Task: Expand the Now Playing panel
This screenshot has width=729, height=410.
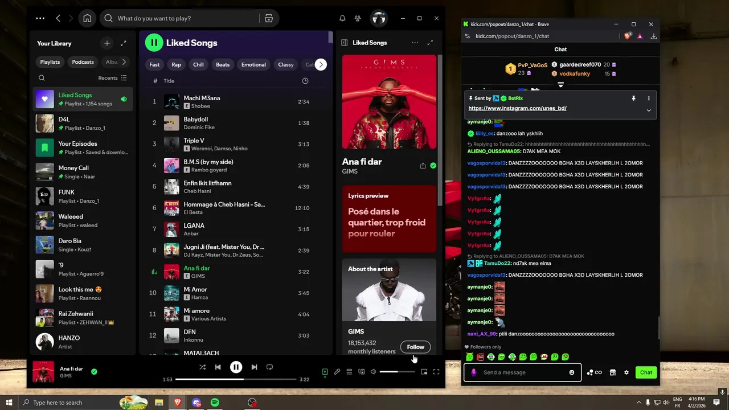Action: pyautogui.click(x=430, y=43)
